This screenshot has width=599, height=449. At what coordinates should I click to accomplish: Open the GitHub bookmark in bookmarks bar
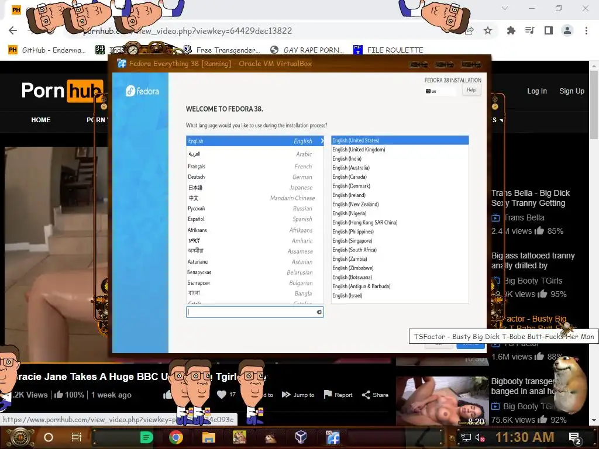47,50
